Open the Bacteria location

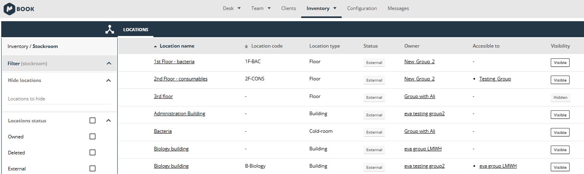tap(163, 131)
